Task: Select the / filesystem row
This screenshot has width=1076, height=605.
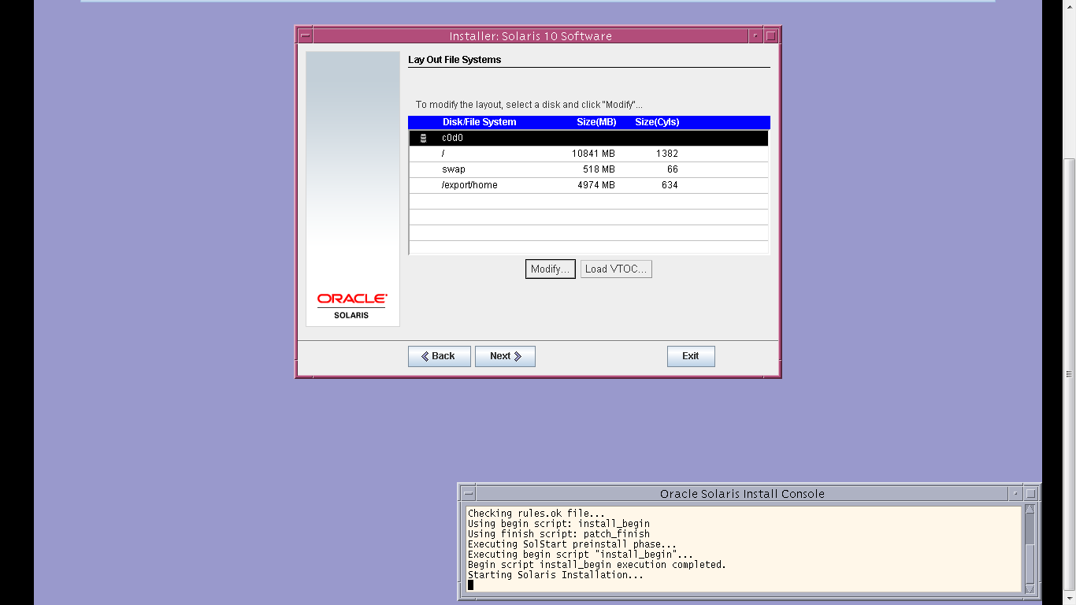Action: [x=551, y=153]
